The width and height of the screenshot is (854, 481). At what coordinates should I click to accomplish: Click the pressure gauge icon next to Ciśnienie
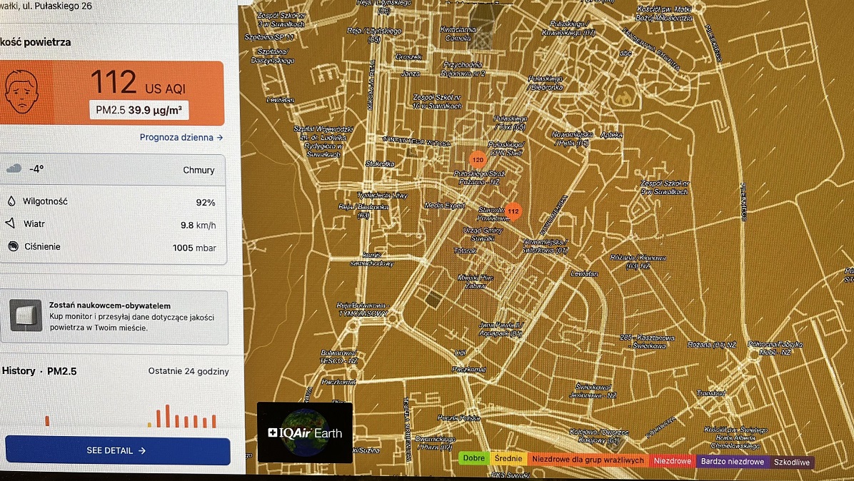point(12,247)
